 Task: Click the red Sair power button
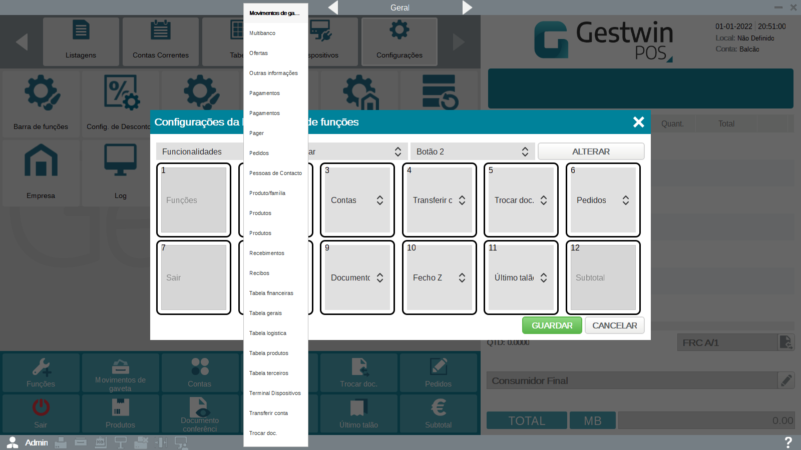[x=41, y=413]
